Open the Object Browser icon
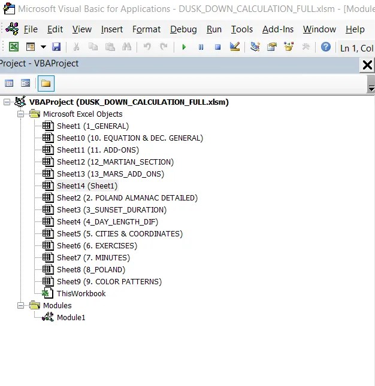Image resolution: width=375 pixels, height=386 pixels. pos(289,47)
